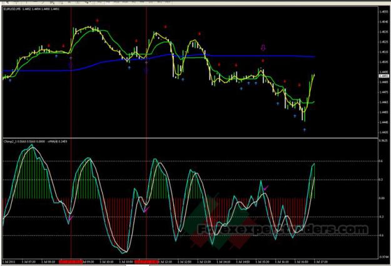Click the topmost price label on the price axis
Screen dimensions: 391x266
[383, 11]
